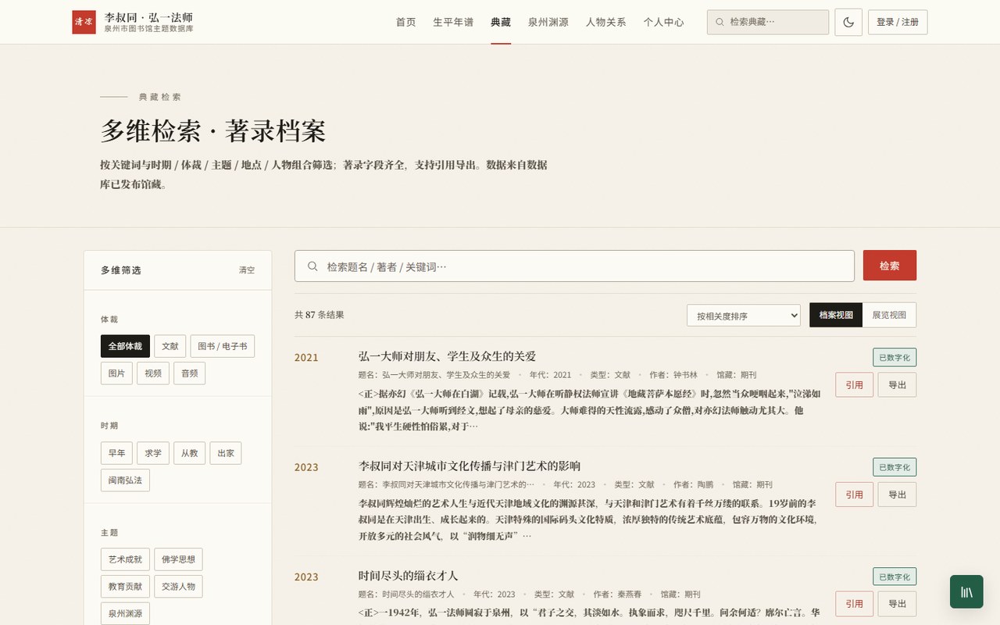Viewport: 1000px width, 625px height.
Task: Click the 登录 / 注册 button
Action: point(898,22)
